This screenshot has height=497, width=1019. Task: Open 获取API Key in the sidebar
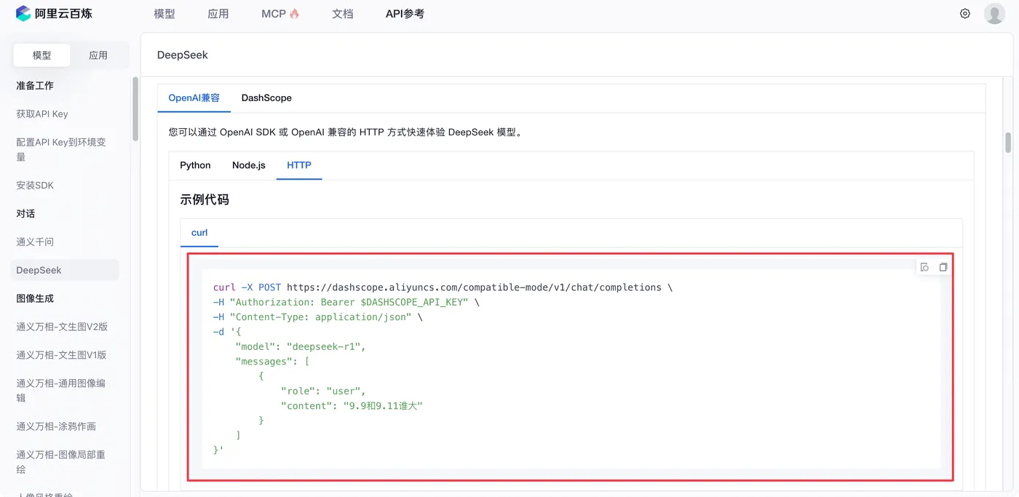tap(42, 114)
